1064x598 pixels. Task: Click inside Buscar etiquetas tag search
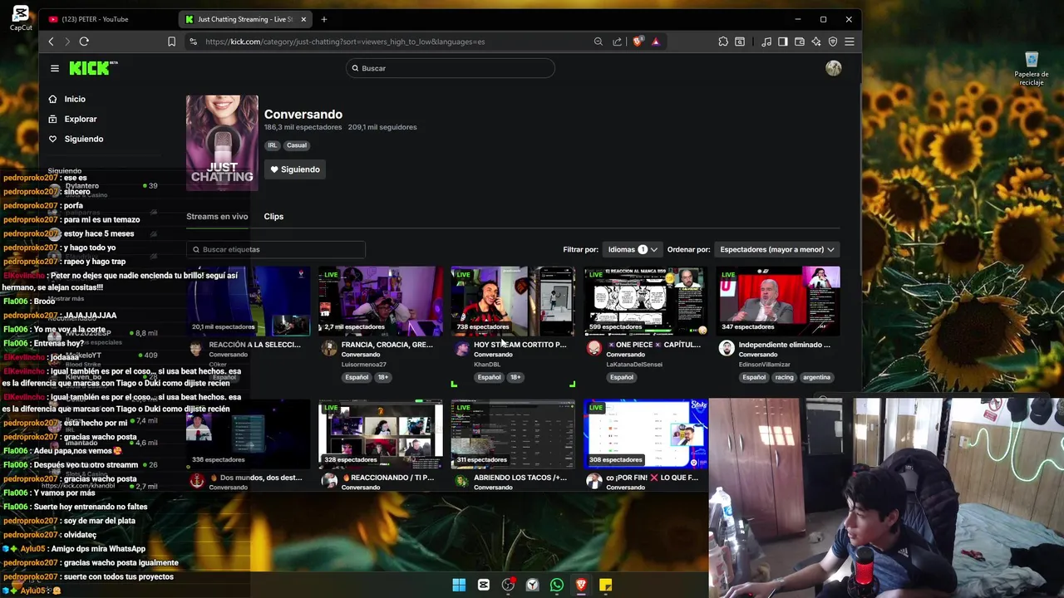pyautogui.click(x=275, y=249)
